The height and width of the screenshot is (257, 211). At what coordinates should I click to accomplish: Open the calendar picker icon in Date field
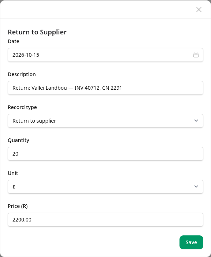(x=196, y=55)
